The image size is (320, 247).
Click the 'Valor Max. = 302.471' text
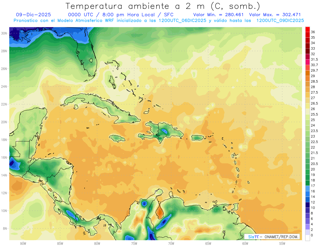(x=275, y=15)
